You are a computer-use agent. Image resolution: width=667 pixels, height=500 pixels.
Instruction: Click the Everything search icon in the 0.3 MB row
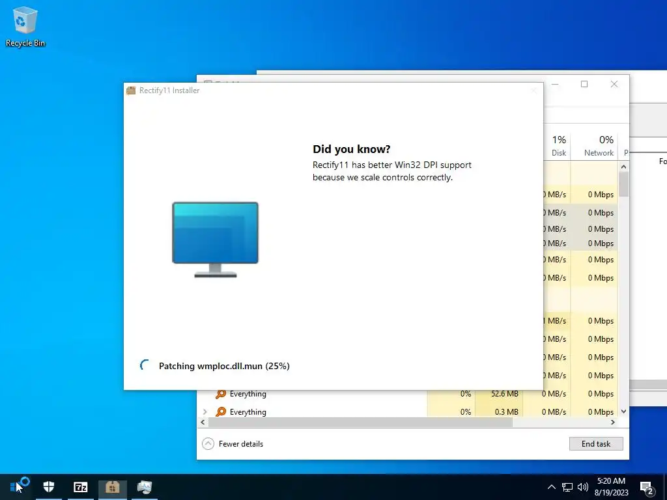[x=220, y=411]
